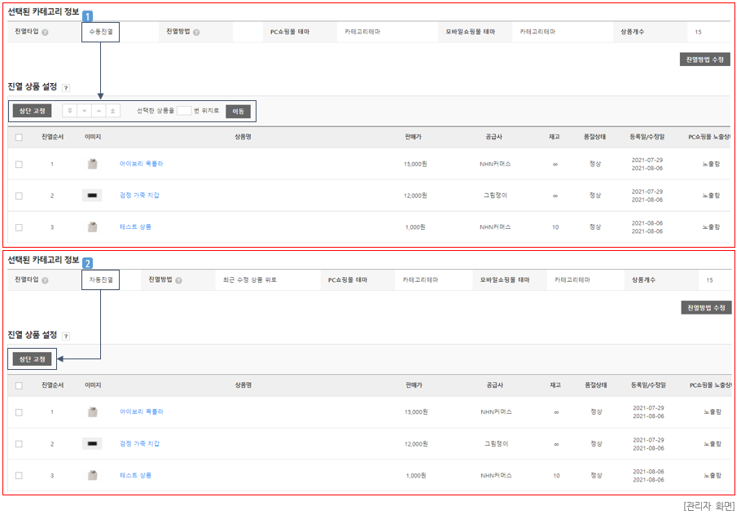Click 진열방법 수정 button in 수동진열 section

point(704,59)
